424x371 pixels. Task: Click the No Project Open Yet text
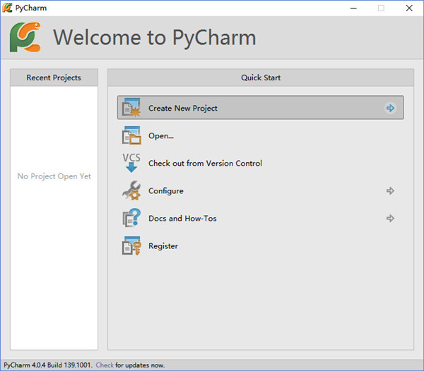54,176
